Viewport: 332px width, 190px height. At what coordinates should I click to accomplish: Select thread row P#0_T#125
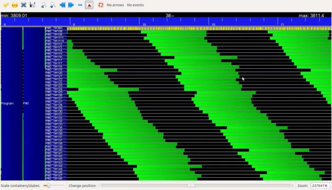click(x=55, y=92)
